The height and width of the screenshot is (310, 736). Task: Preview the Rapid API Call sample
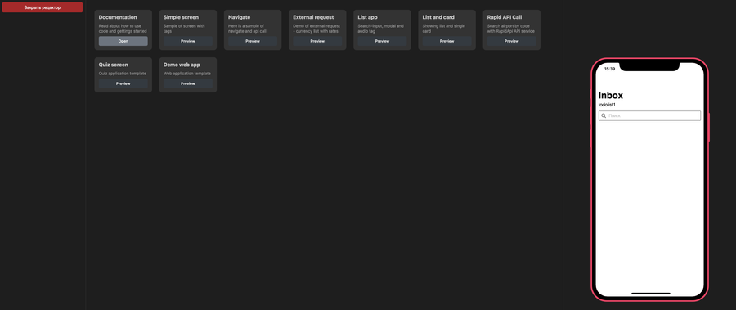tap(512, 42)
